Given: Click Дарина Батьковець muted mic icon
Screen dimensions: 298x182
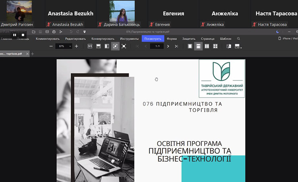Looking at the screenshot, I should click(100, 24).
